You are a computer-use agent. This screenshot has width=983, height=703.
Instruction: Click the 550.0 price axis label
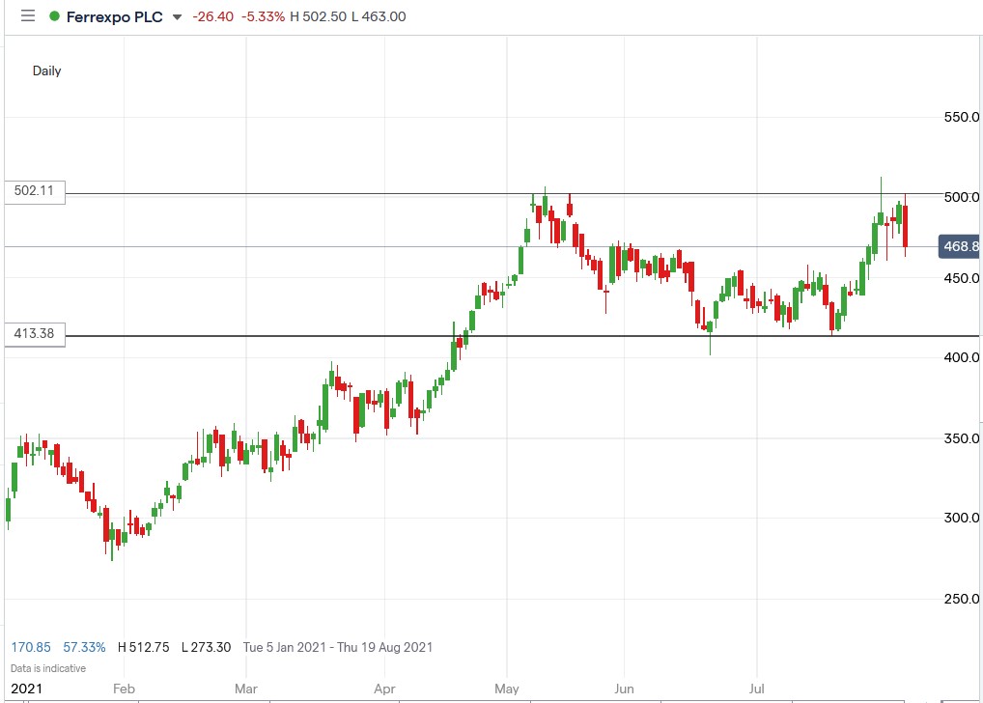coord(960,119)
